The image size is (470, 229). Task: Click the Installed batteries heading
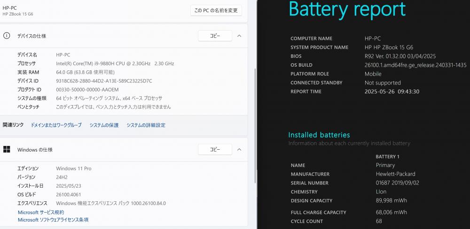point(319,135)
